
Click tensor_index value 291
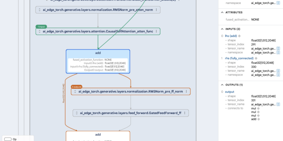pyautogui.click(x=253, y=44)
